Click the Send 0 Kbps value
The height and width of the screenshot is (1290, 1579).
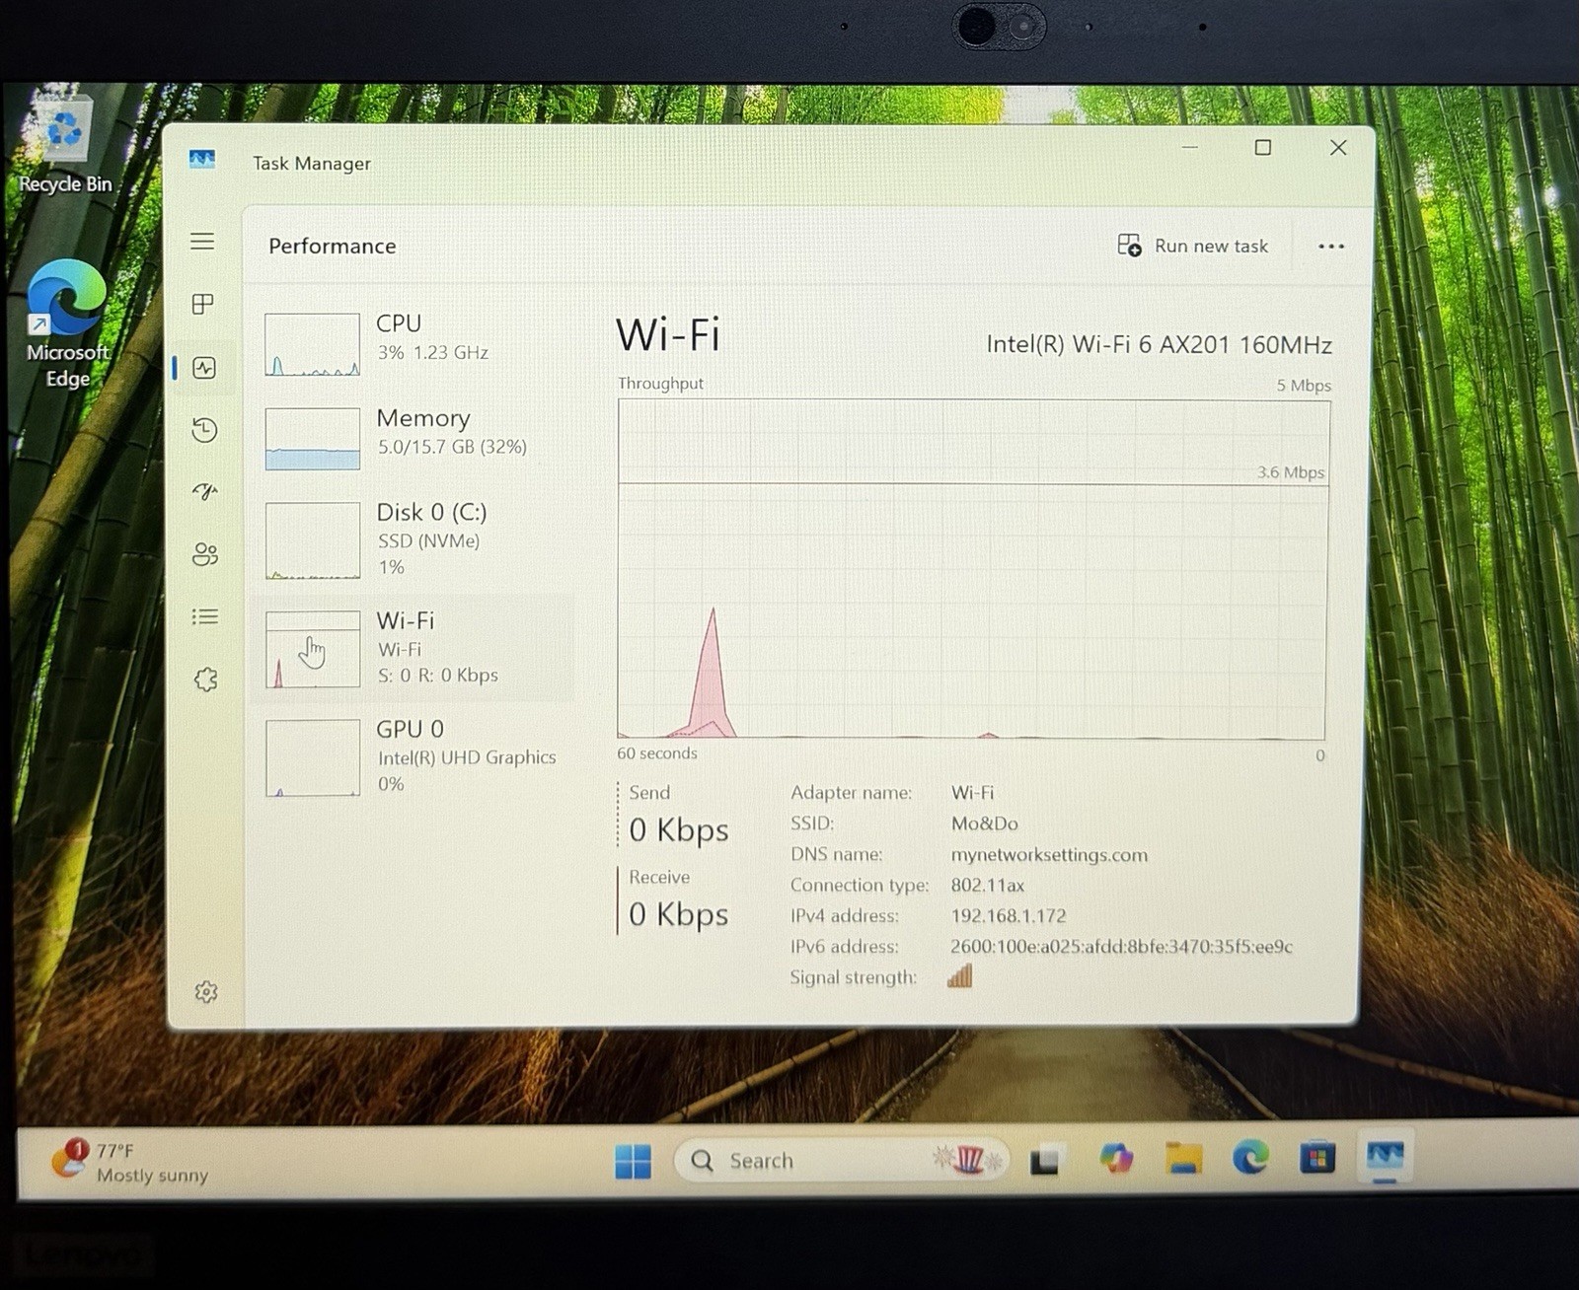click(679, 830)
